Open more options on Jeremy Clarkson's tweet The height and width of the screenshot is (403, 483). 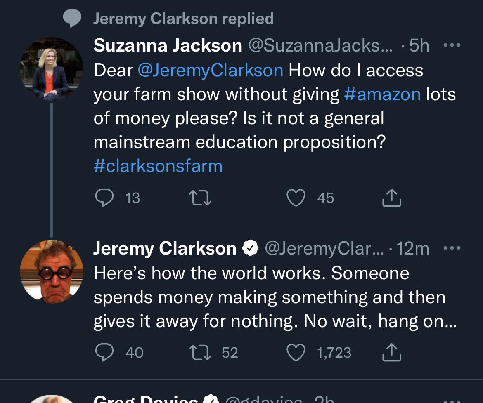point(452,248)
